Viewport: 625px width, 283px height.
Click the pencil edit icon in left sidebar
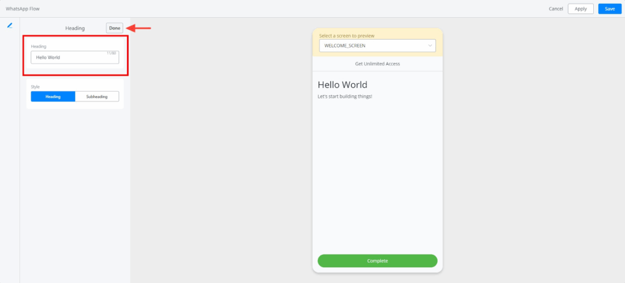[10, 26]
